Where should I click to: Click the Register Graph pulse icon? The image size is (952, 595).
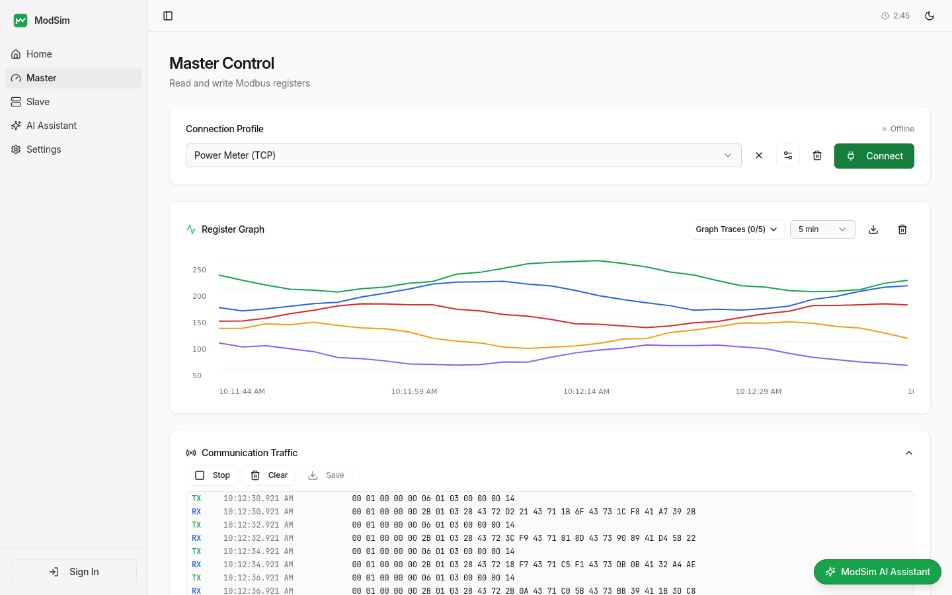click(191, 229)
